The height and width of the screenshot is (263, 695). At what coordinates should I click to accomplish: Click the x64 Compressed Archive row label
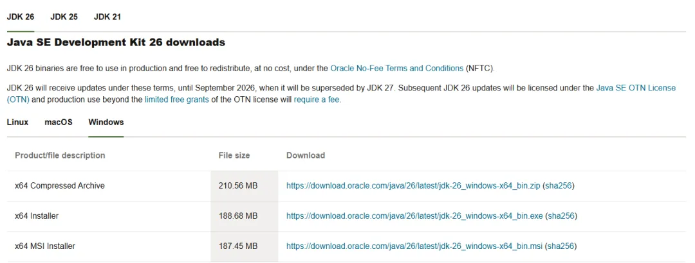tap(60, 186)
